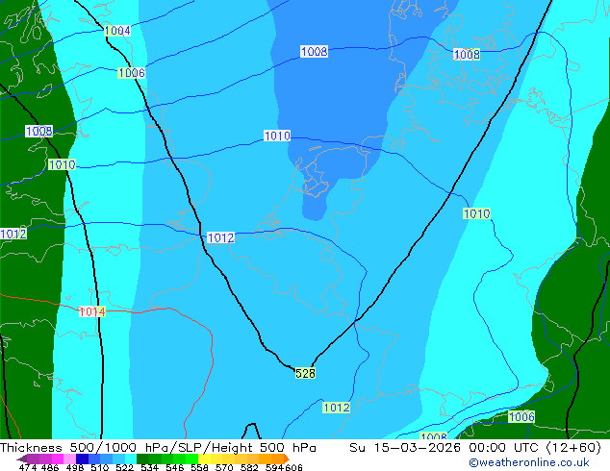The width and height of the screenshot is (610, 471).
Task: Select the 1006 label over the dark green area
Action: tap(521, 417)
